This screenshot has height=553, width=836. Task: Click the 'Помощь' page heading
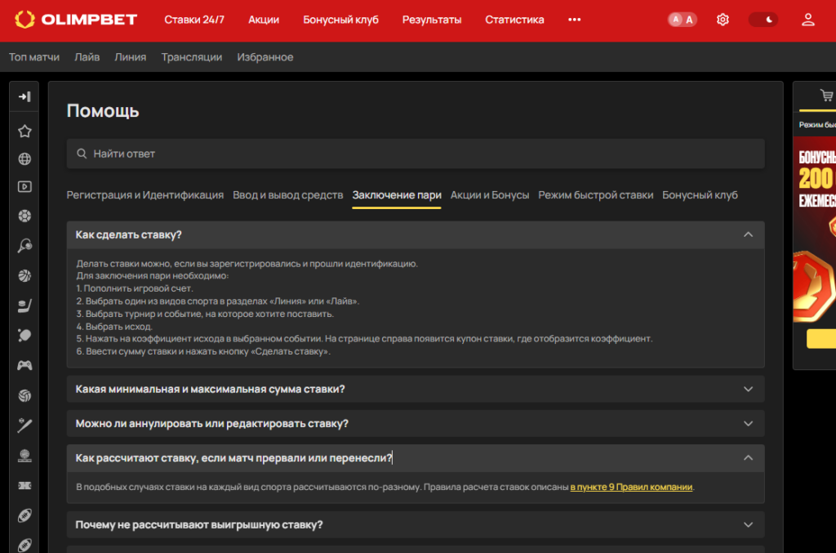pos(103,111)
